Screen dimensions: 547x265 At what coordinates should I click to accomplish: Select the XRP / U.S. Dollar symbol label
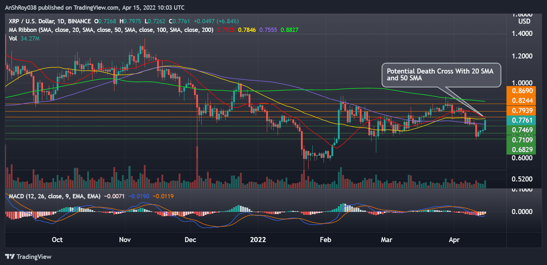(x=32, y=21)
